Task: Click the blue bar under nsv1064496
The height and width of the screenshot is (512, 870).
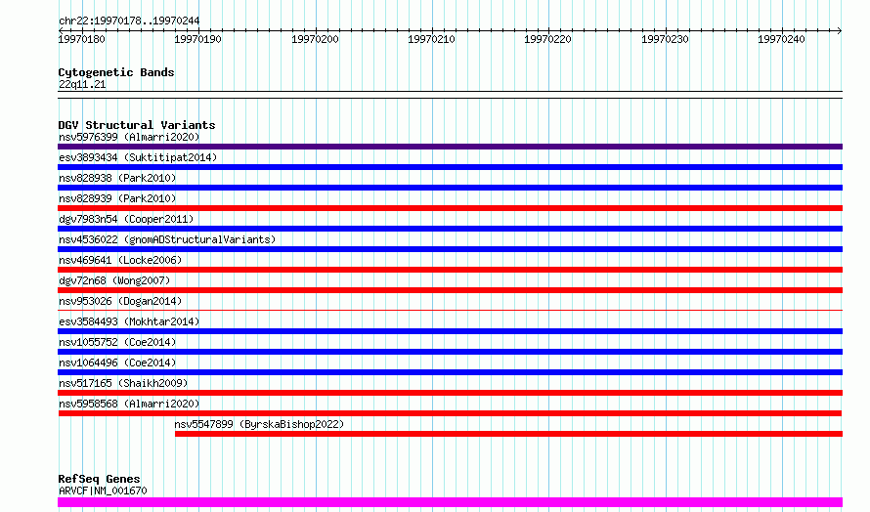Action: click(x=450, y=372)
